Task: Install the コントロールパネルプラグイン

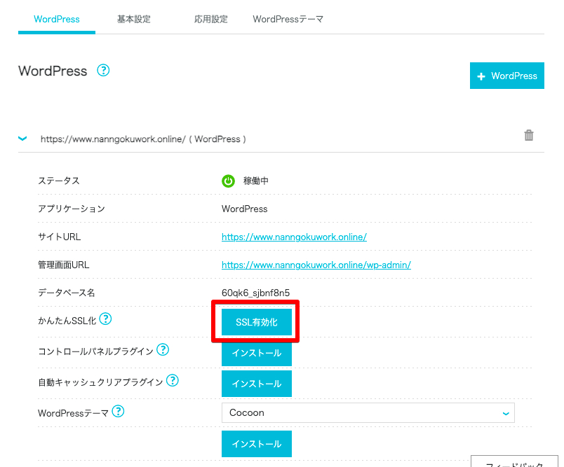Action: (257, 353)
